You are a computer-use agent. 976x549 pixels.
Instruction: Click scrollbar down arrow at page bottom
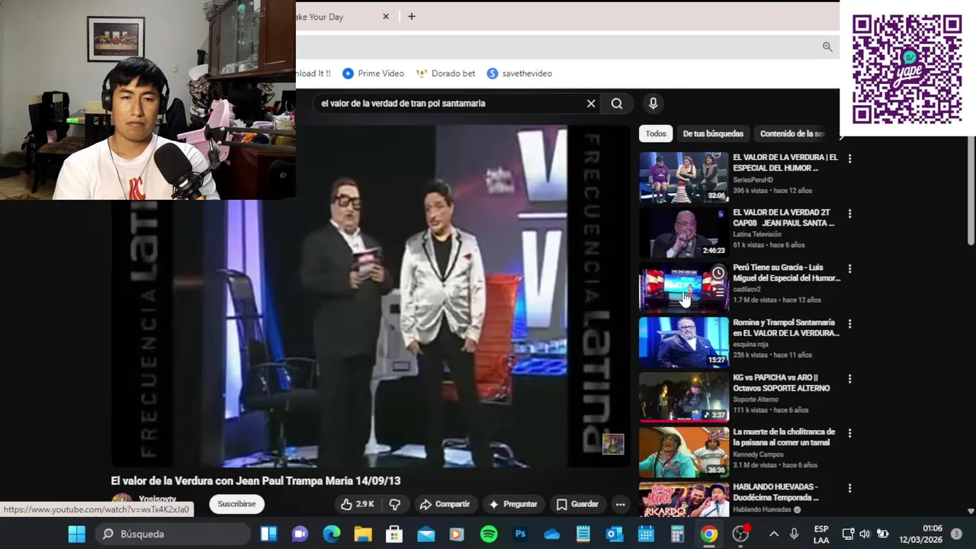(971, 512)
